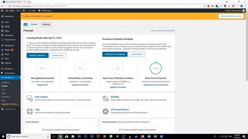
Task: Open the Performance menu in admin bar
Action: pos(45,10)
